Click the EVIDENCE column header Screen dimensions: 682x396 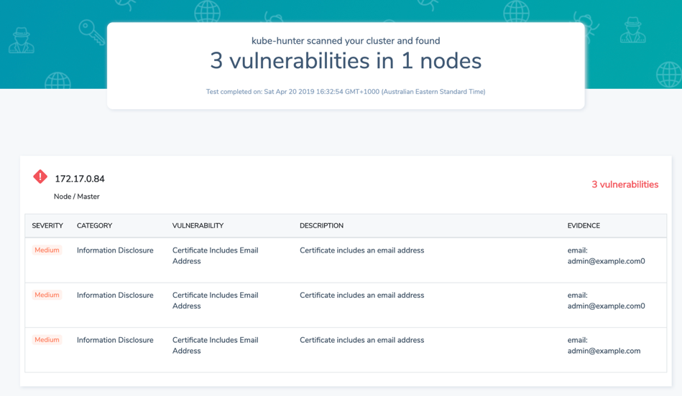pos(584,225)
